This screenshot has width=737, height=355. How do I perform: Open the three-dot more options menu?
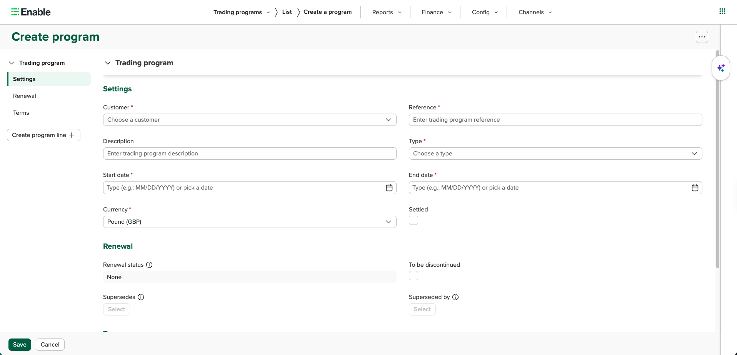click(702, 37)
